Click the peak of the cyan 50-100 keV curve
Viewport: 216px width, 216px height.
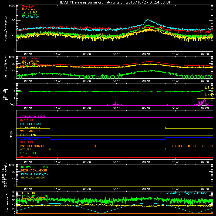click(x=147, y=20)
